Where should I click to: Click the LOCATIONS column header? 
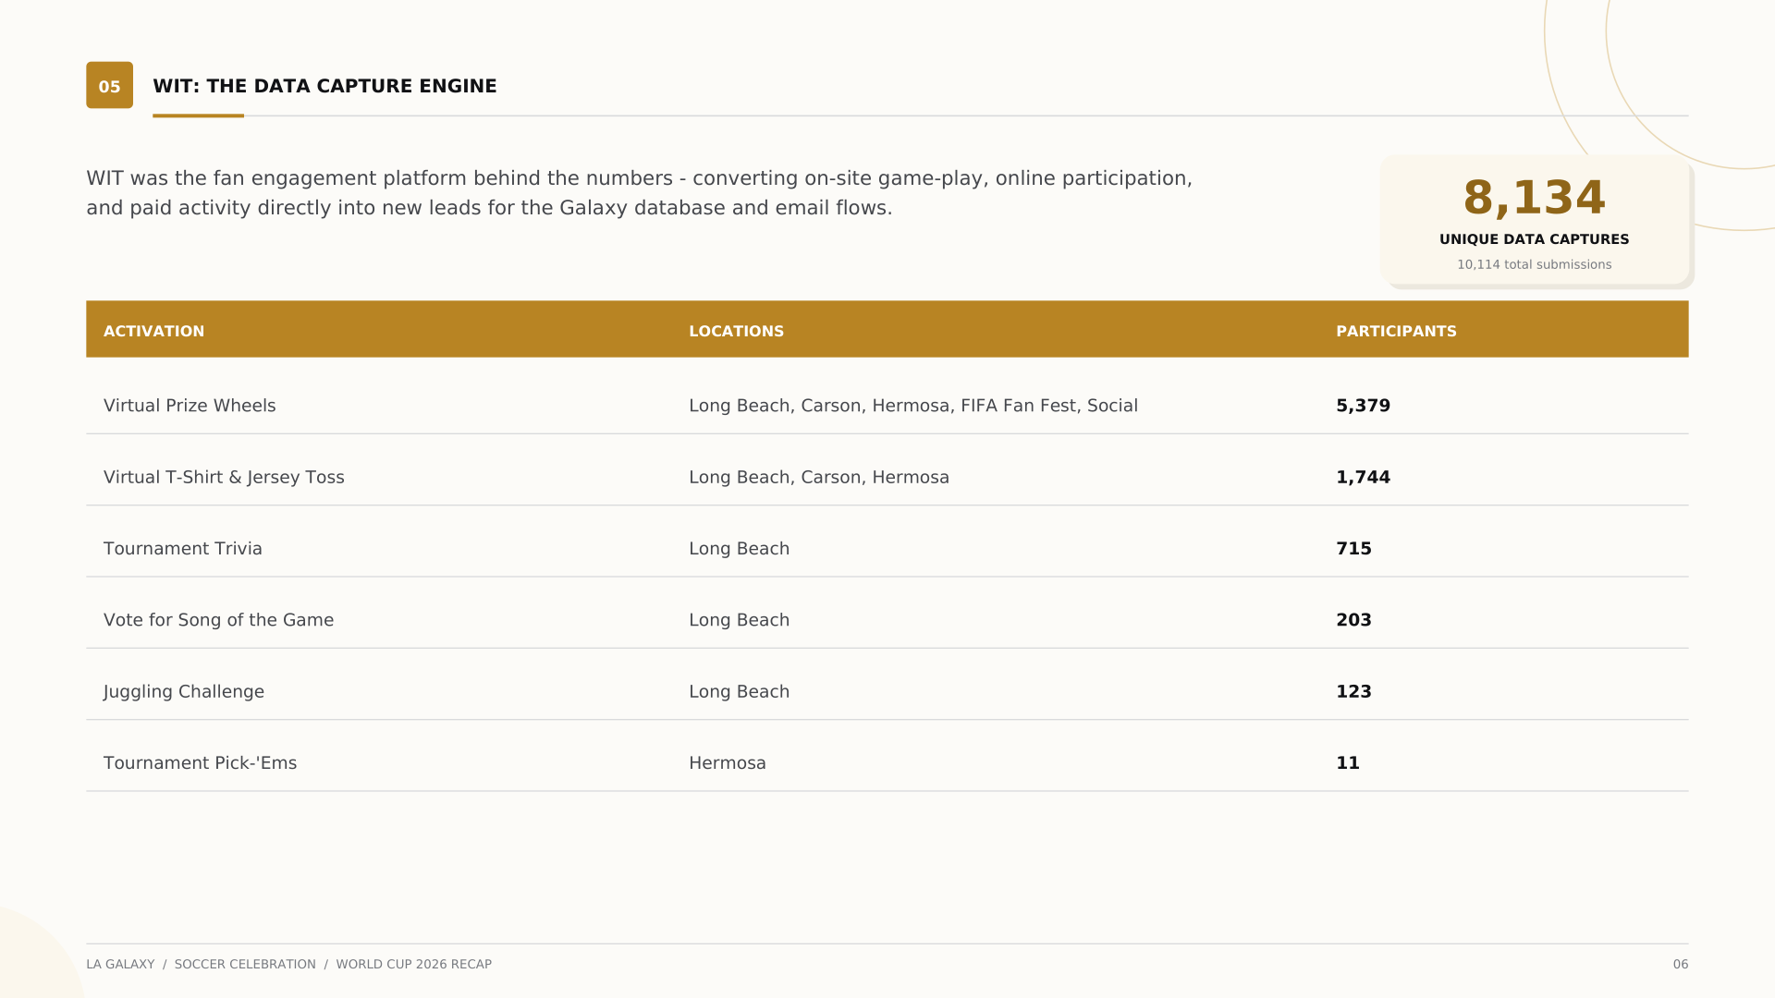coord(736,331)
